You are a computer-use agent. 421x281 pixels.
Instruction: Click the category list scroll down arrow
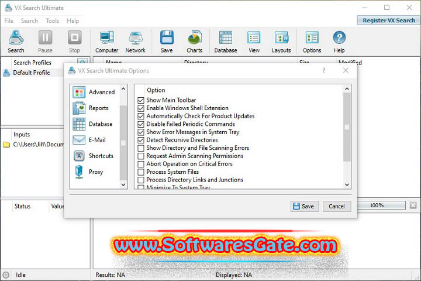[x=123, y=184]
